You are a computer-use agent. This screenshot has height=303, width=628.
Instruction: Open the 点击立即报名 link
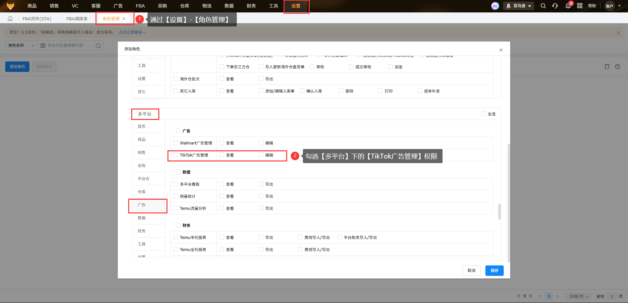click(x=132, y=32)
